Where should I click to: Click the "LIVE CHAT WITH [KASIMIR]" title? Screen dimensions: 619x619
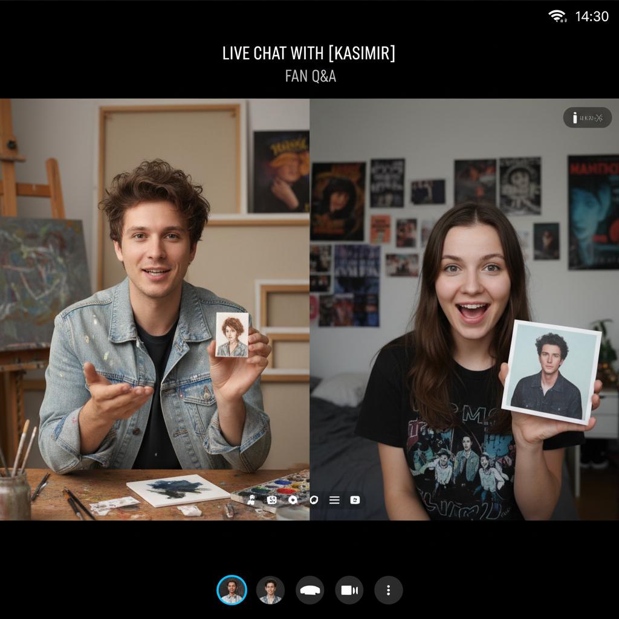(309, 53)
